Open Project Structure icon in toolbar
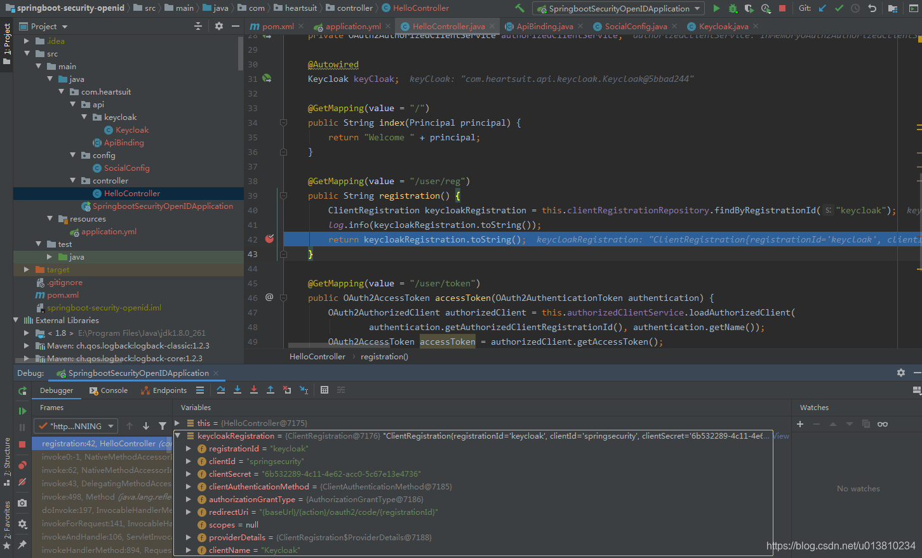 coord(893,8)
